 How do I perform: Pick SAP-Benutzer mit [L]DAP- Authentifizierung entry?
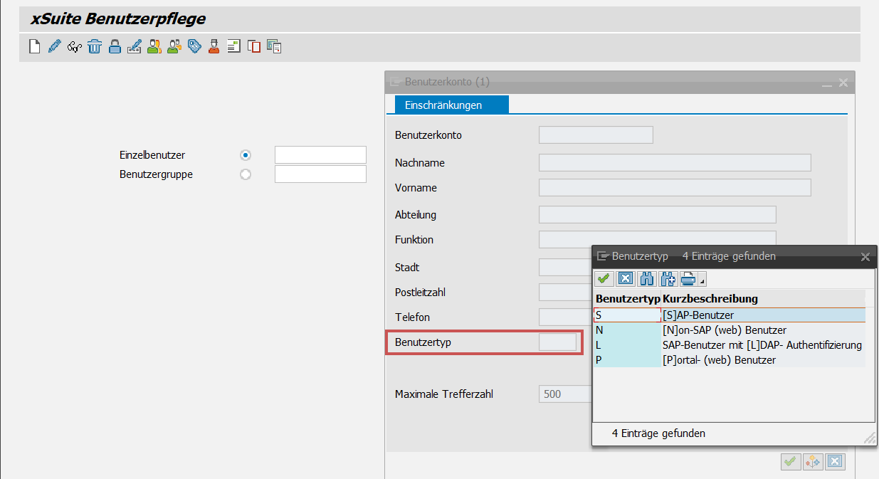point(762,345)
